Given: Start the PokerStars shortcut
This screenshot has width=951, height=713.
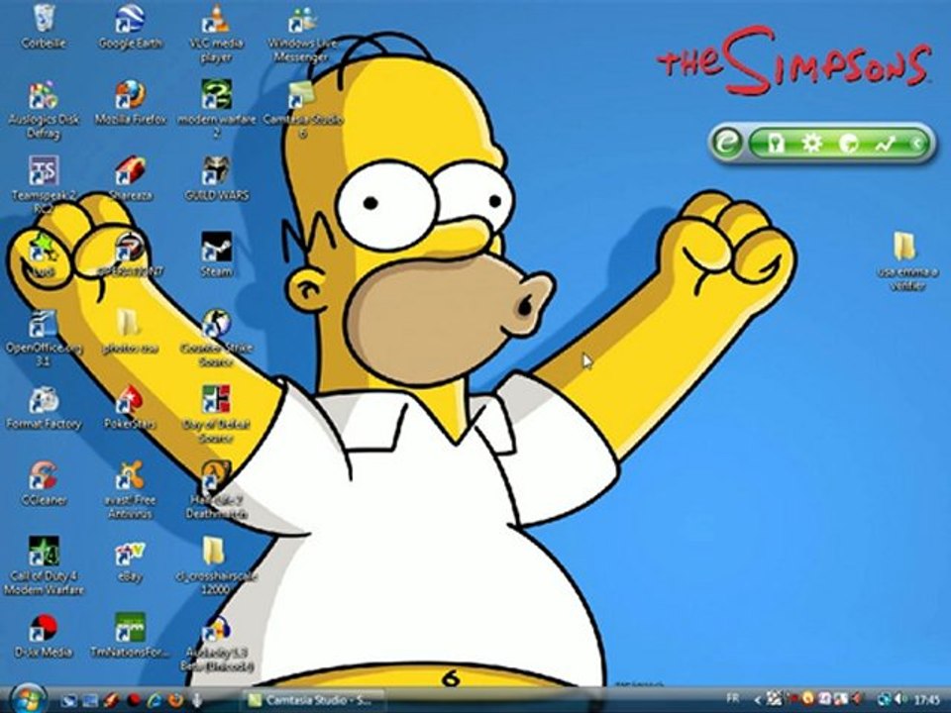Looking at the screenshot, I should tap(130, 407).
